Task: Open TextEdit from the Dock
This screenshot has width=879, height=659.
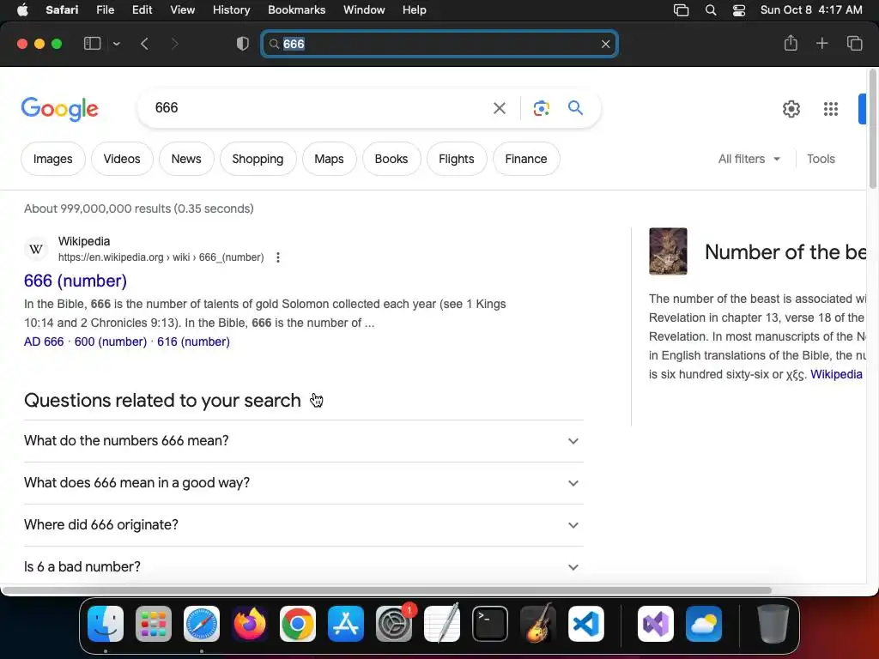Action: [442, 624]
